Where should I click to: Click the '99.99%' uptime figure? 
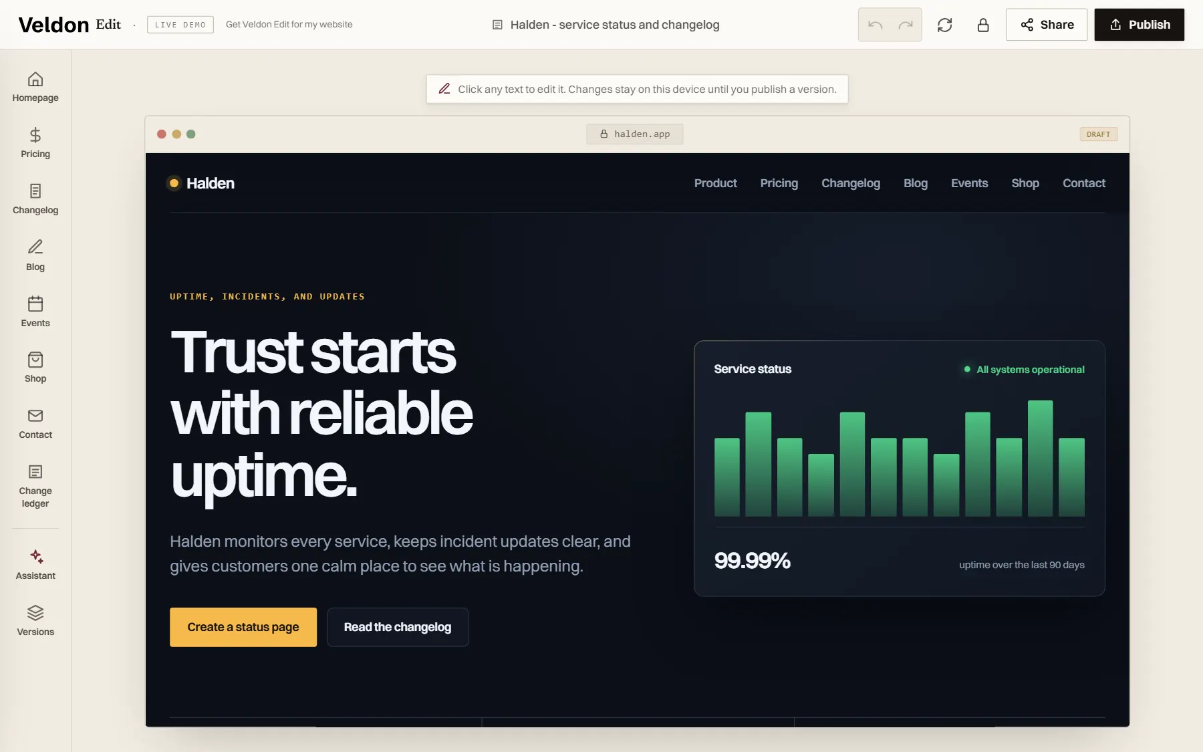pos(752,560)
